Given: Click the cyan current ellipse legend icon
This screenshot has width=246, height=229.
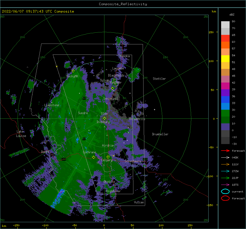Looking at the screenshot, I should pyautogui.click(x=225, y=191).
